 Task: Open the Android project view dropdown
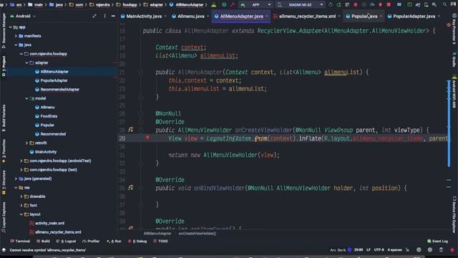23,16
